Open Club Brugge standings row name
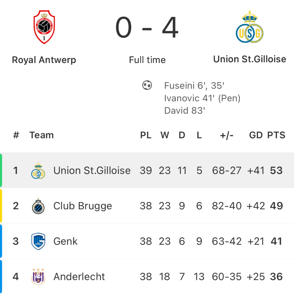Screen dimensions: 294x294 click(x=83, y=206)
